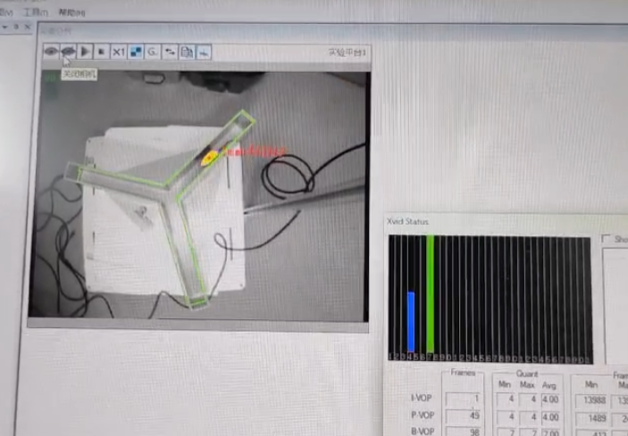628x436 pixels.
Task: Click the green bar in Xvid graph
Action: pos(430,292)
